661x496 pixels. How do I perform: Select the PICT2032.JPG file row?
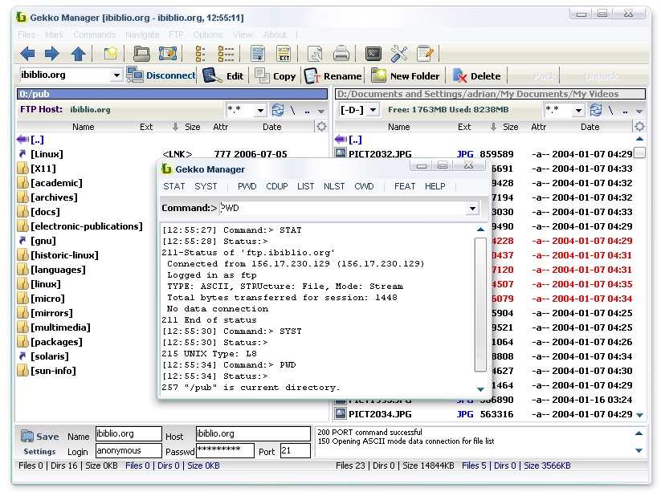[484, 154]
